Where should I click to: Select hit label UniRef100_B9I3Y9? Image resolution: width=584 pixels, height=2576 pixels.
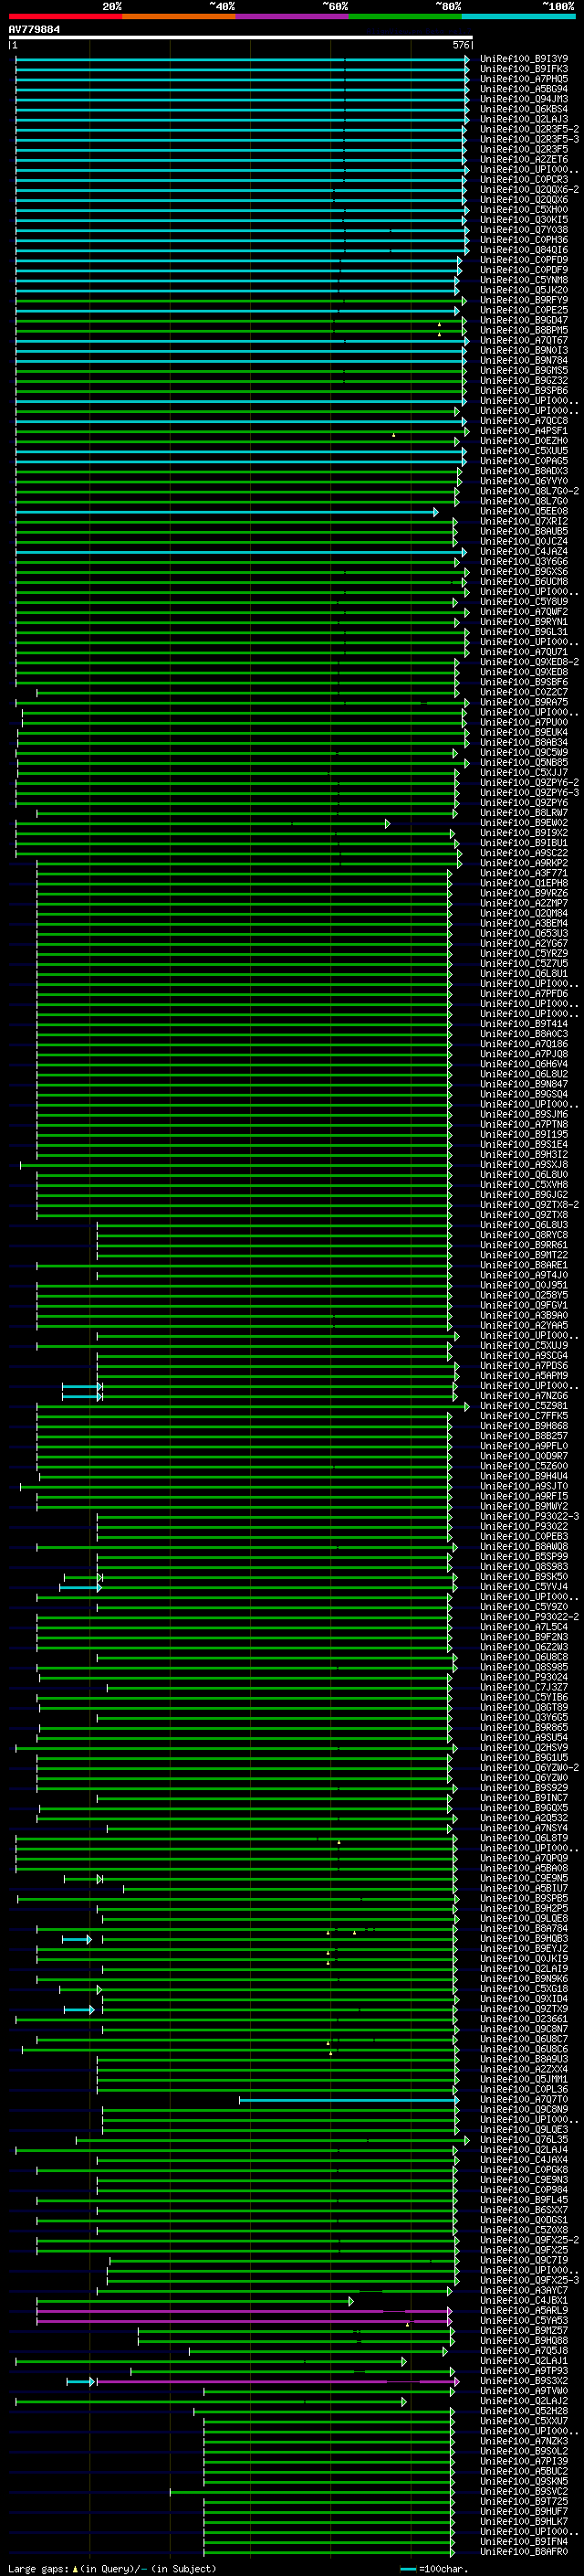coord(523,59)
